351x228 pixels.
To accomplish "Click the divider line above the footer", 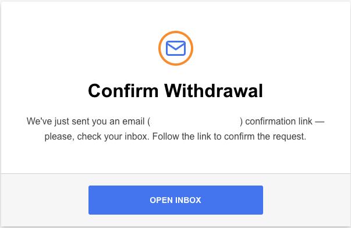I will point(176,173).
